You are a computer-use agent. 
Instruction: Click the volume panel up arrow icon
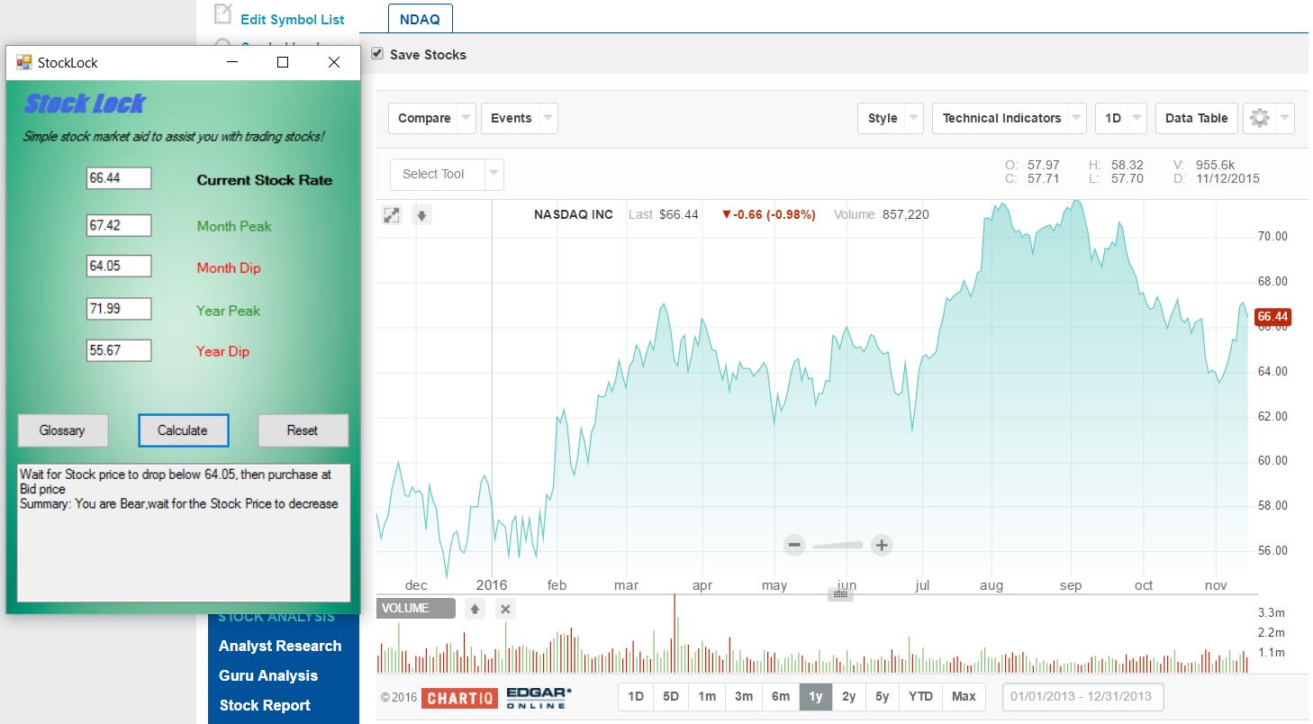pos(475,609)
